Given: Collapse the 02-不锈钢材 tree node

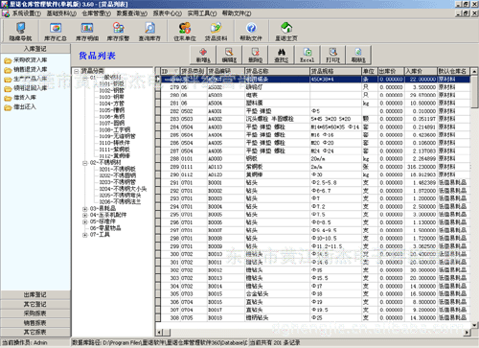Looking at the screenshot, I should [x=85, y=163].
